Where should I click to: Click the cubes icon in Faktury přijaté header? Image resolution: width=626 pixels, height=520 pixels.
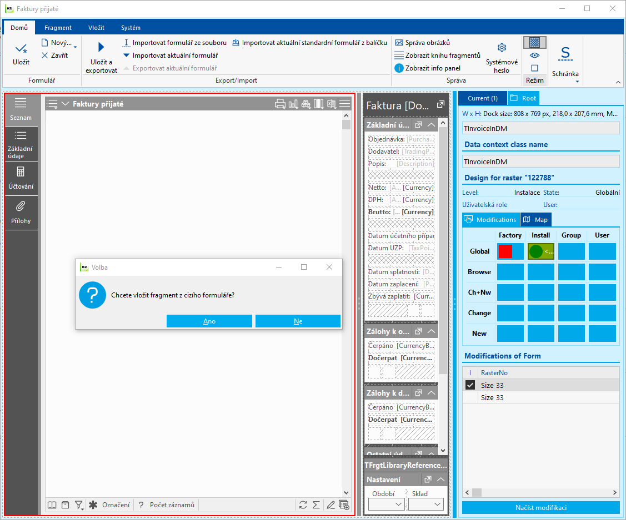tap(306, 104)
